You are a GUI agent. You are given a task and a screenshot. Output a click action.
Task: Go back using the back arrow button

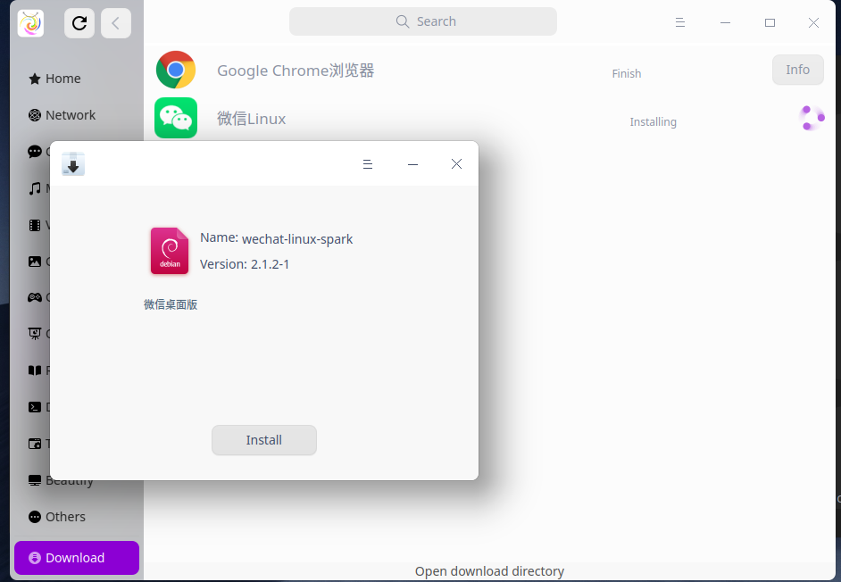pyautogui.click(x=116, y=23)
